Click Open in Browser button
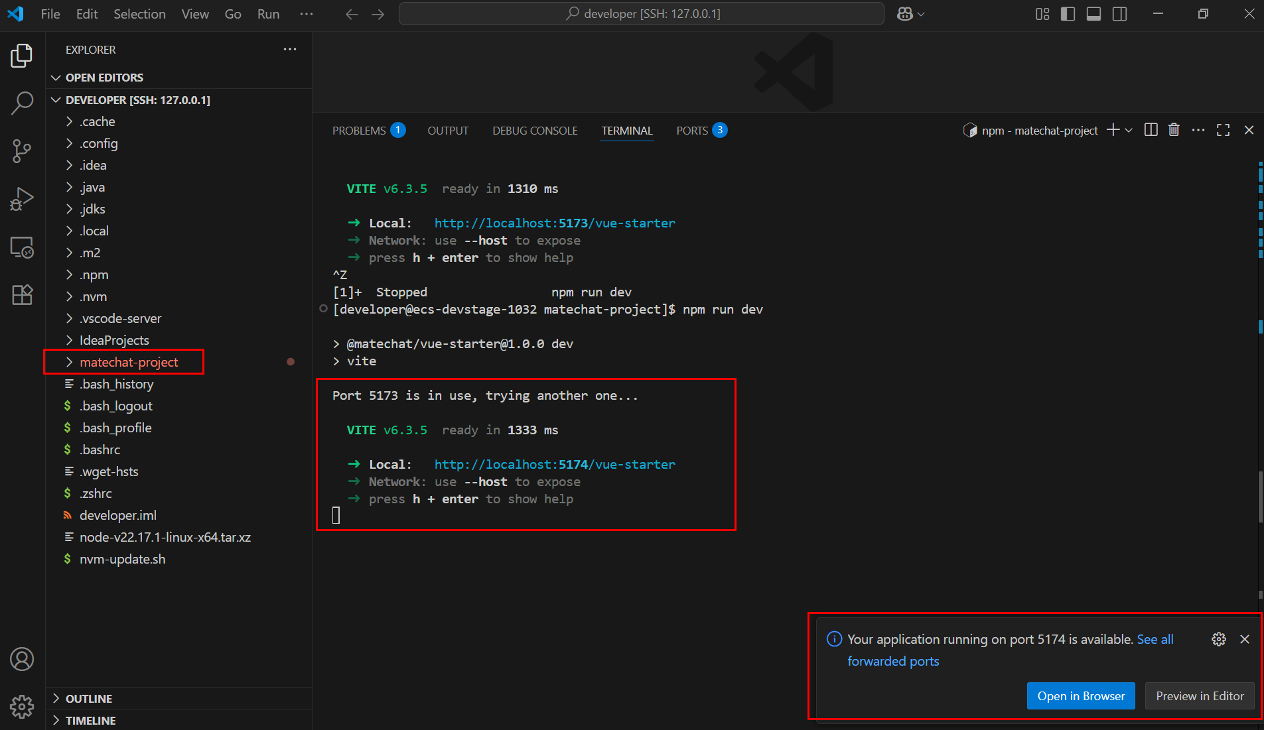This screenshot has height=730, width=1264. point(1081,696)
